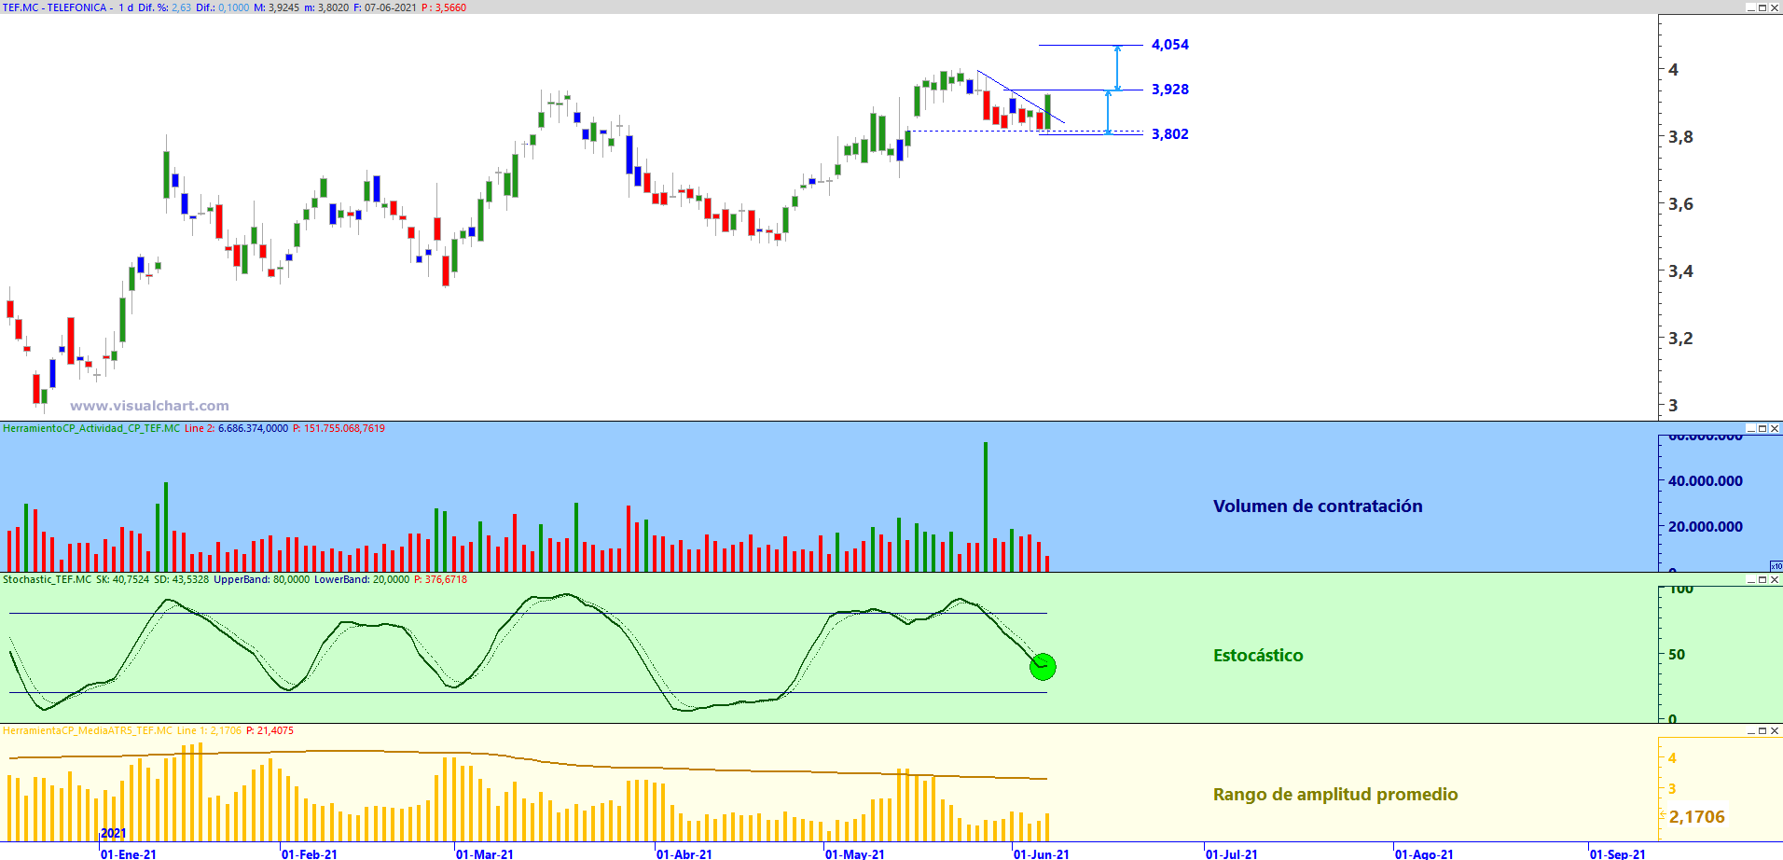Select the 2,1706 current ATR value tag
The width and height of the screenshot is (1783, 860).
[1696, 817]
